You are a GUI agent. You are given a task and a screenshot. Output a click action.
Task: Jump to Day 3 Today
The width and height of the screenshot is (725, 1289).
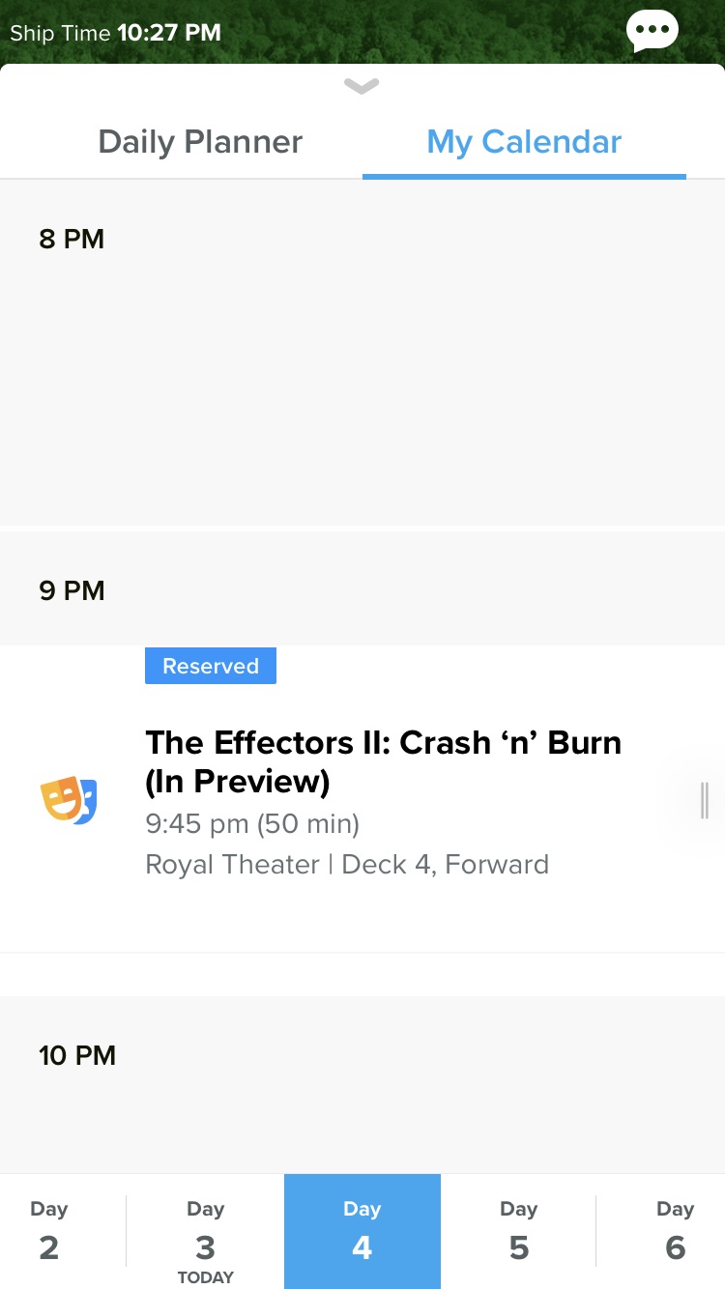click(x=205, y=1235)
